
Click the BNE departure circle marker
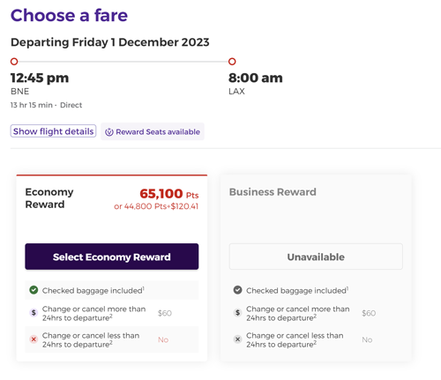tap(14, 62)
